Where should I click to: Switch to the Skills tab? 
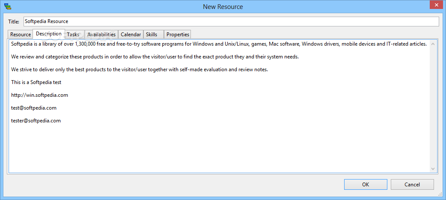(x=154, y=34)
